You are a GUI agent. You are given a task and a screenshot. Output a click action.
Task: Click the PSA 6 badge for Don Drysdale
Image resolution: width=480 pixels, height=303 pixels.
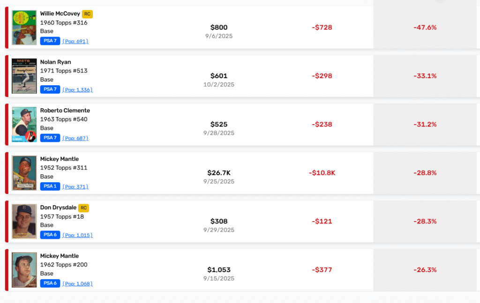tap(50, 235)
